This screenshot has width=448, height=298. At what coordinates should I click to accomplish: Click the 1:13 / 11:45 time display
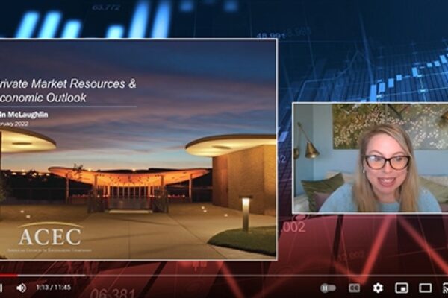(x=54, y=288)
